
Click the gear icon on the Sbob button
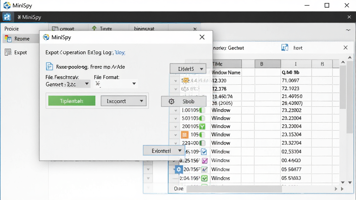pos(171,101)
